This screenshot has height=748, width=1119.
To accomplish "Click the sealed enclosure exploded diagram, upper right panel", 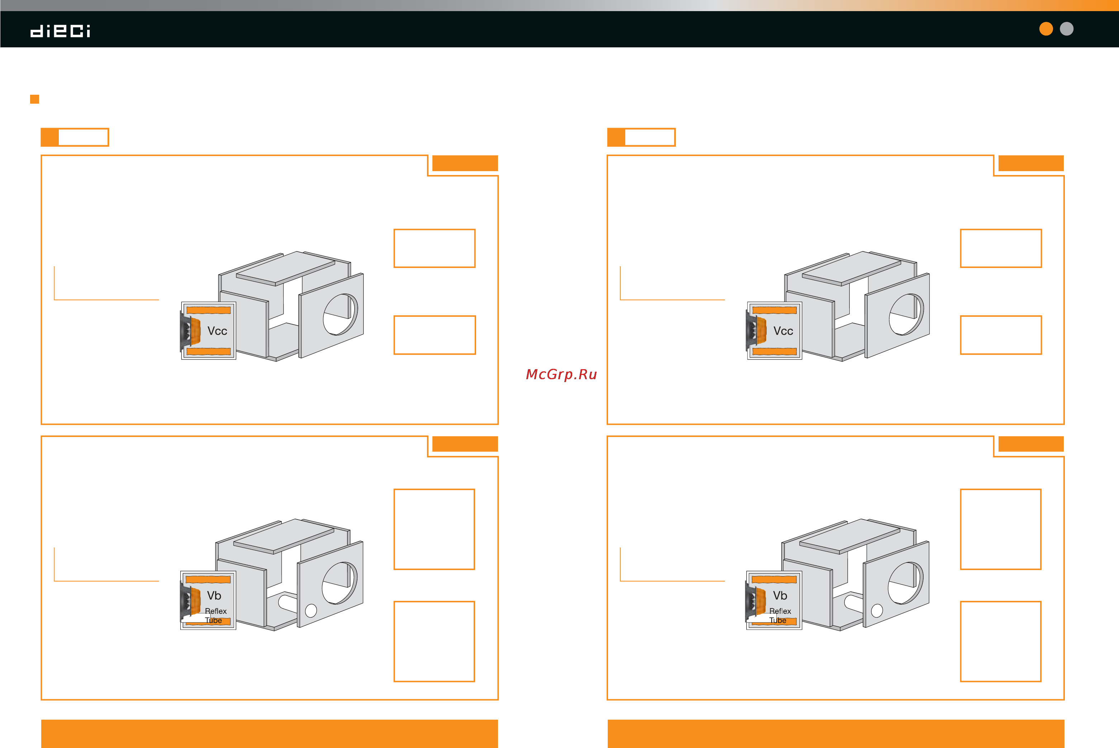I will 857,306.
